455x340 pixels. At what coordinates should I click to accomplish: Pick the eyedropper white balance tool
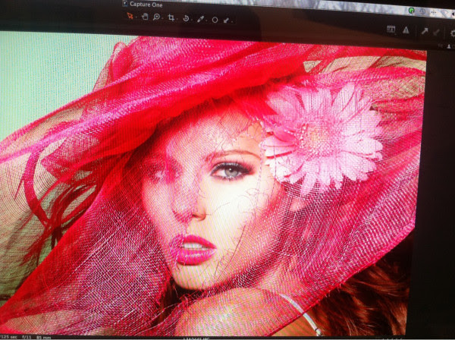[200, 19]
